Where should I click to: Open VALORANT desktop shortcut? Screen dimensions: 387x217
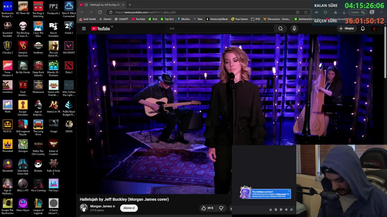click(69, 48)
